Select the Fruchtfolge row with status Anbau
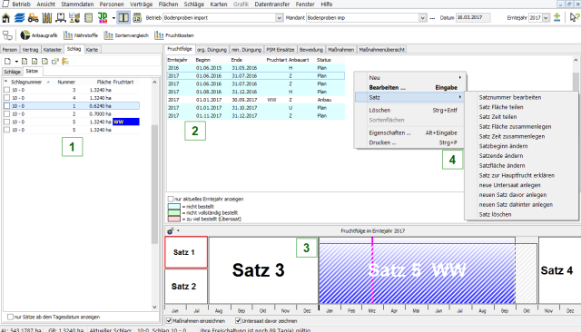The image size is (581, 332). point(256,100)
